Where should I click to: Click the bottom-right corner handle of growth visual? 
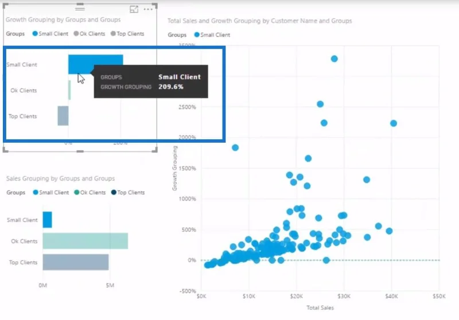click(x=155, y=150)
